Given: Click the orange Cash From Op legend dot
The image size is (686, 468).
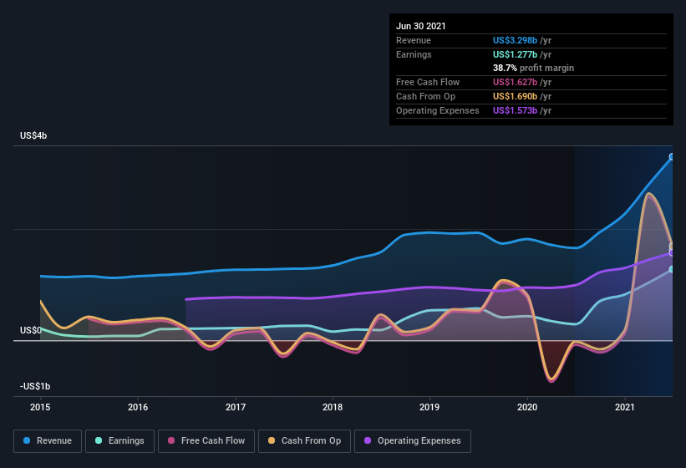Looking at the screenshot, I should pyautogui.click(x=272, y=440).
